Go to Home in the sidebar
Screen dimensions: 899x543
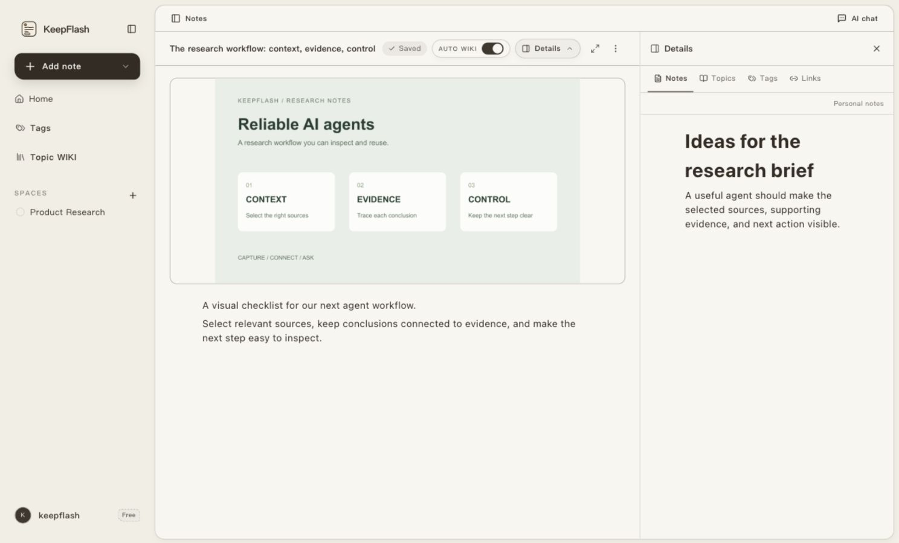click(x=34, y=99)
